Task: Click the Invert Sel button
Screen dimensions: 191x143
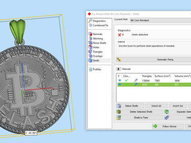Action: pyautogui.click(x=178, y=106)
